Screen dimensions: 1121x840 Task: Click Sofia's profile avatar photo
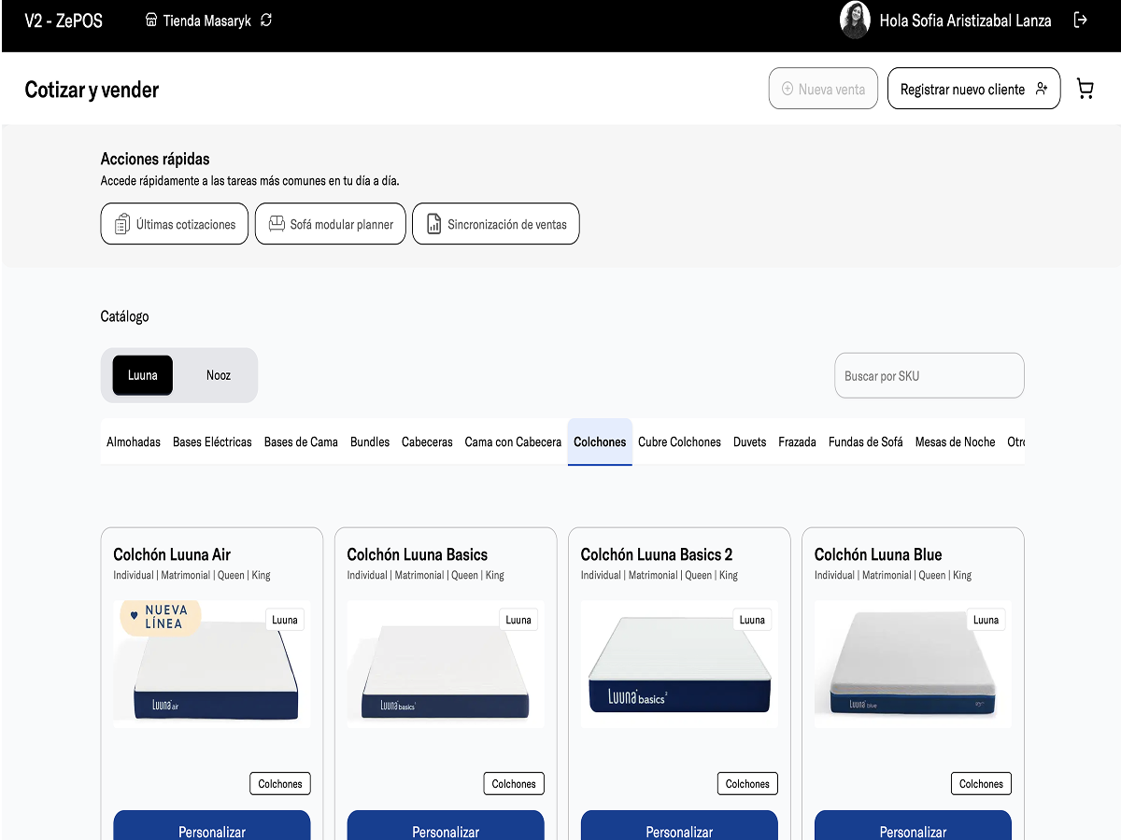tap(855, 20)
